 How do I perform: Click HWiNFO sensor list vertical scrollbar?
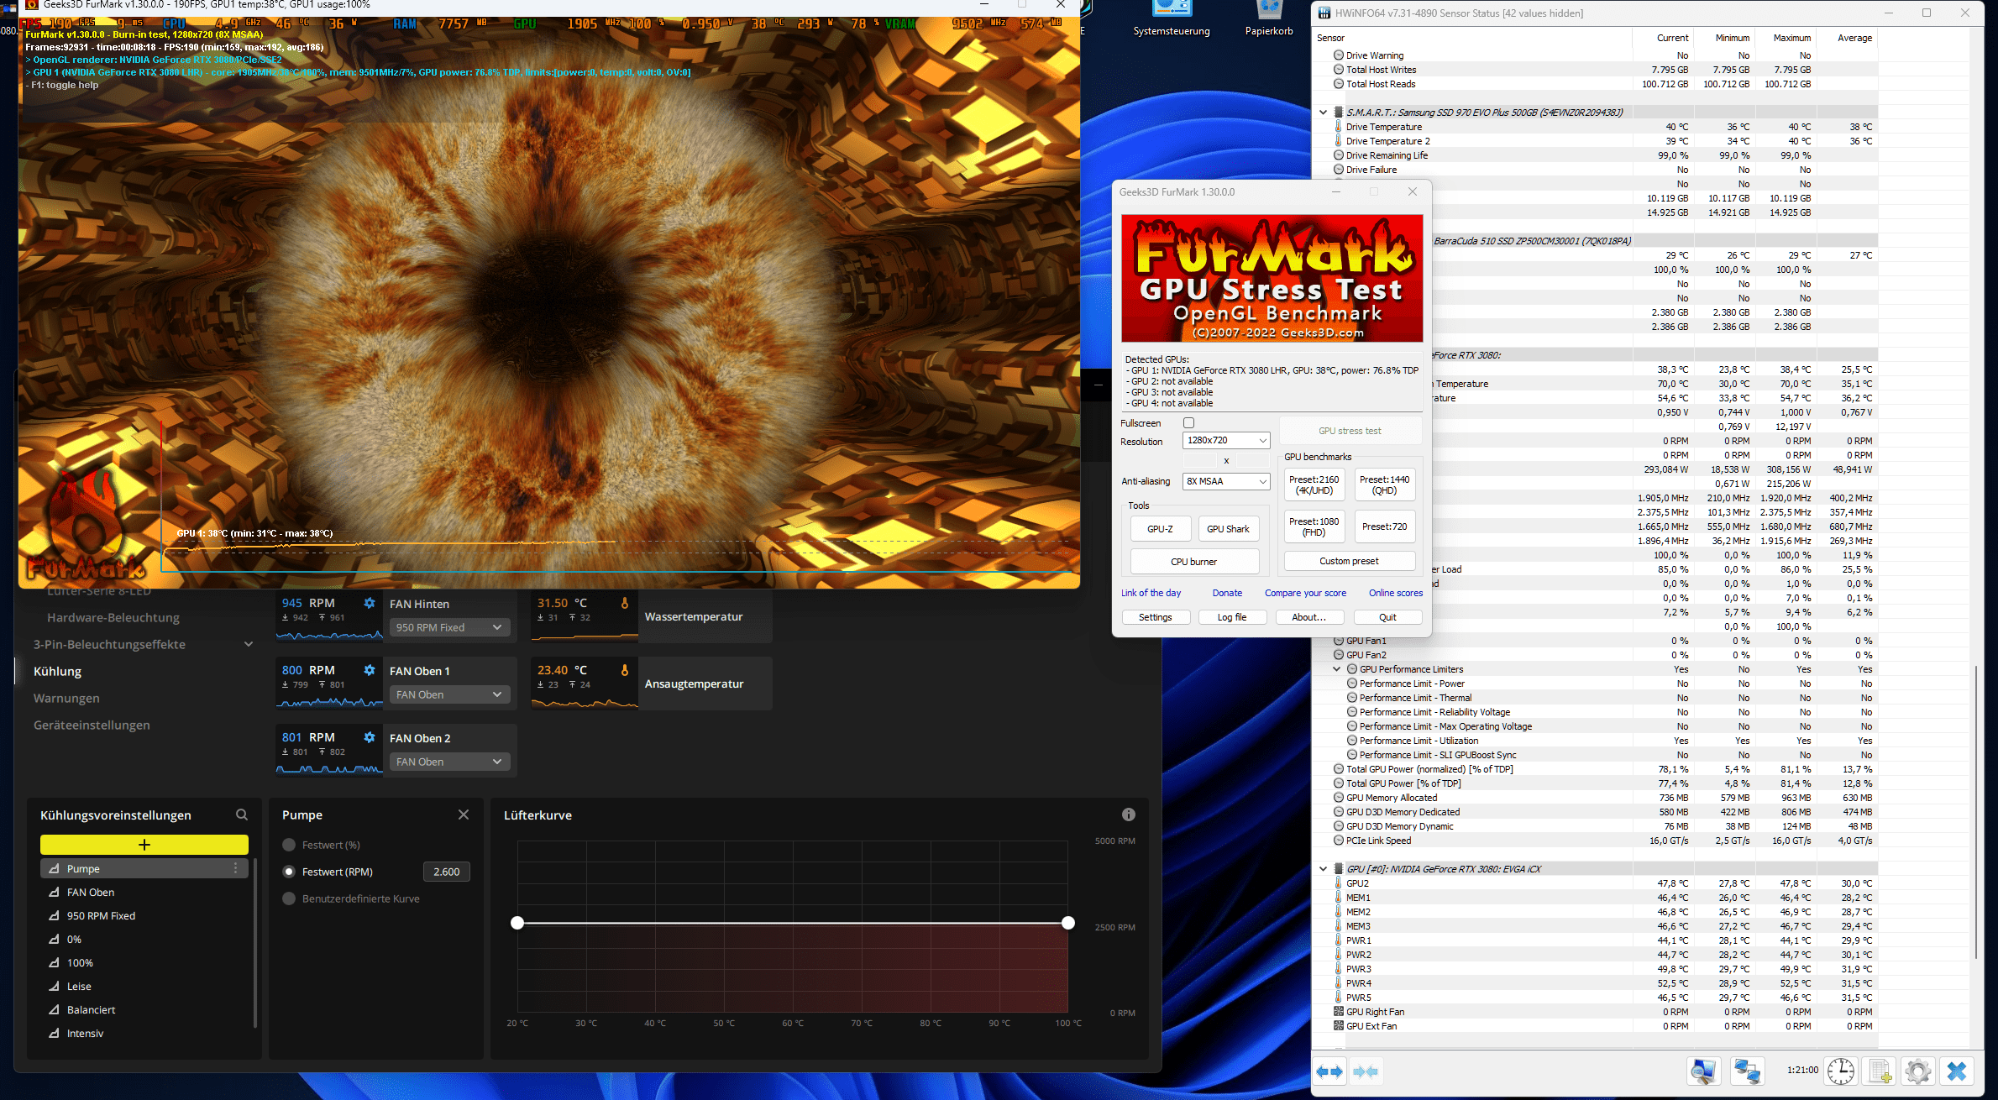click(x=1976, y=810)
